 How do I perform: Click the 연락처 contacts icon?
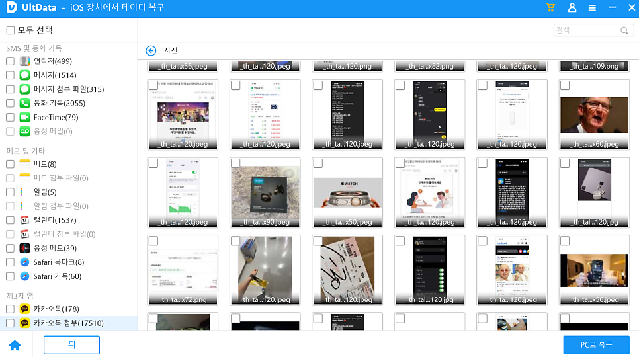pyautogui.click(x=25, y=61)
